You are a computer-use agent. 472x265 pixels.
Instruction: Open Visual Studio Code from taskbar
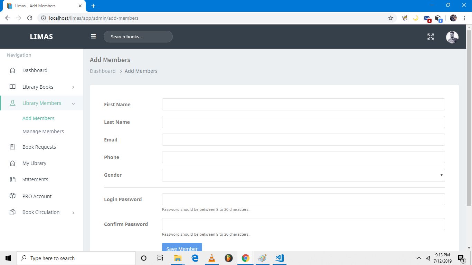(280, 258)
